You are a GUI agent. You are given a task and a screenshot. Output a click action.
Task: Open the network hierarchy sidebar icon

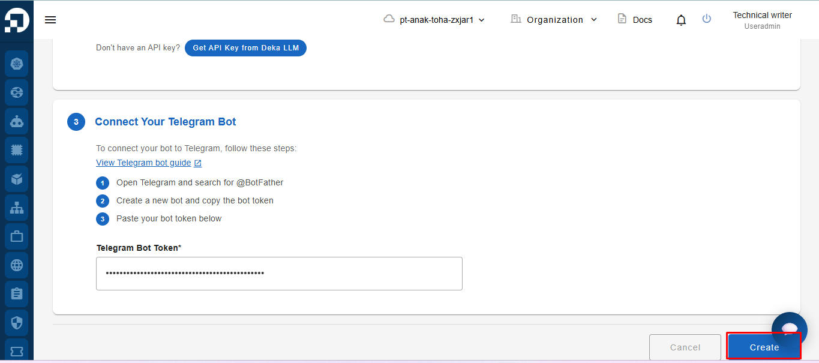click(17, 208)
